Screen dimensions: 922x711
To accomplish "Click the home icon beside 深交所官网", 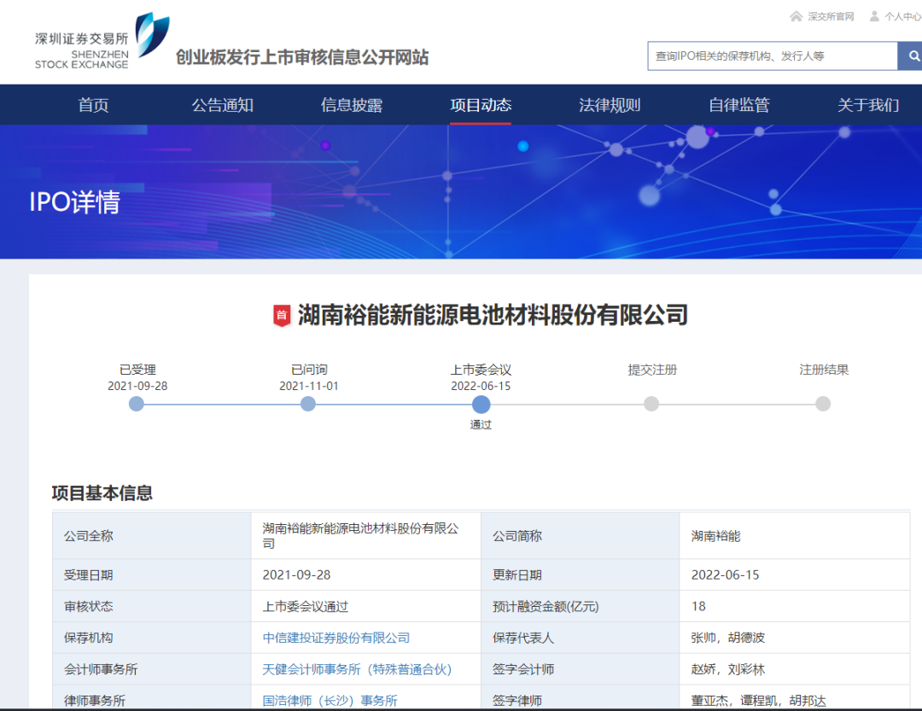I will pos(797,16).
